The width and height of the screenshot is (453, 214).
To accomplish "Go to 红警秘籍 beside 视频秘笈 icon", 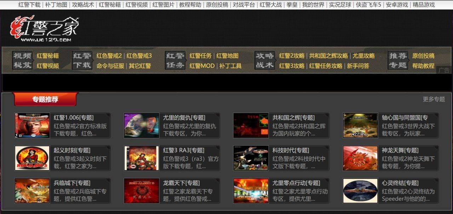I will [48, 56].
